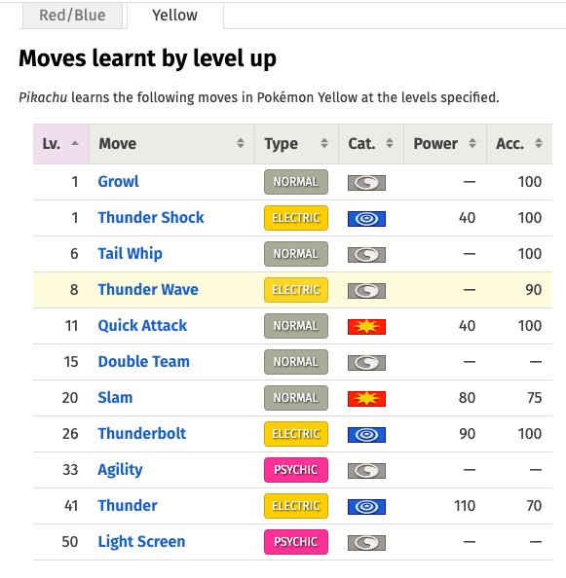Click special category icon for Thunderbolt
Viewport: 566px width, 578px height.
click(366, 435)
